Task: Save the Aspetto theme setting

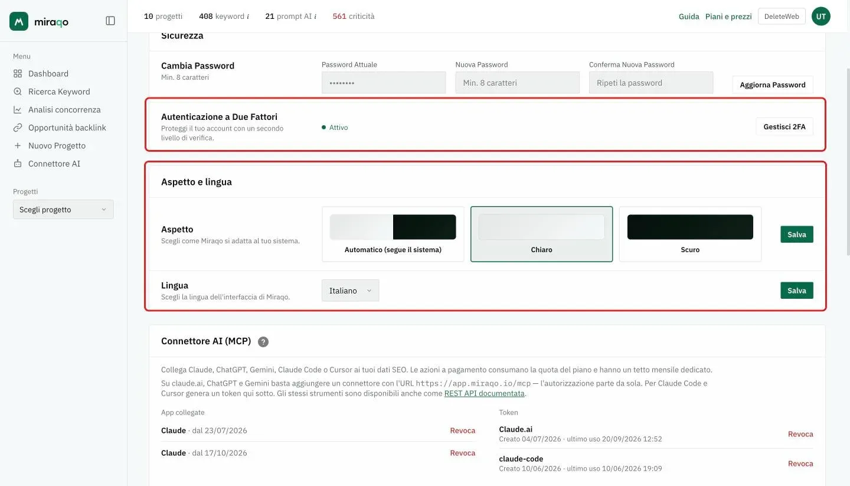Action: (x=797, y=234)
